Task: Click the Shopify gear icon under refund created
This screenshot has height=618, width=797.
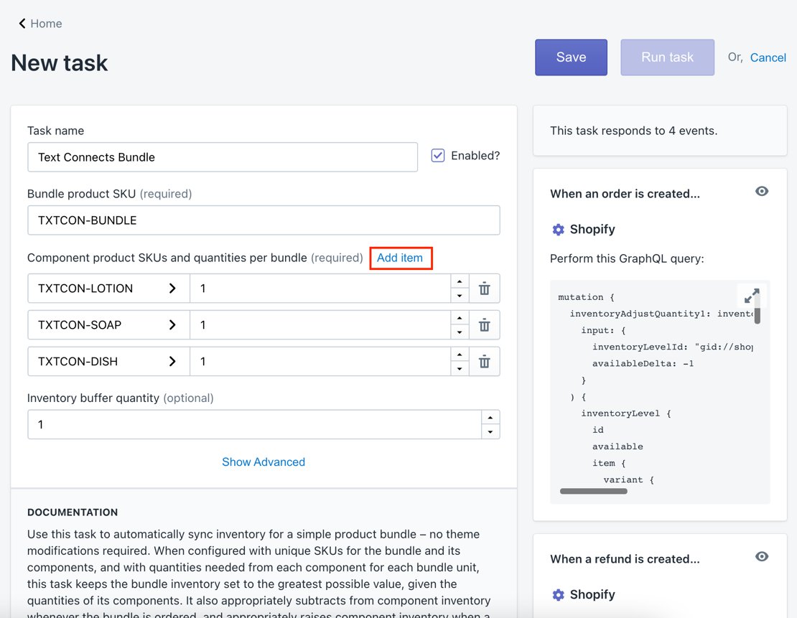Action: 558,595
